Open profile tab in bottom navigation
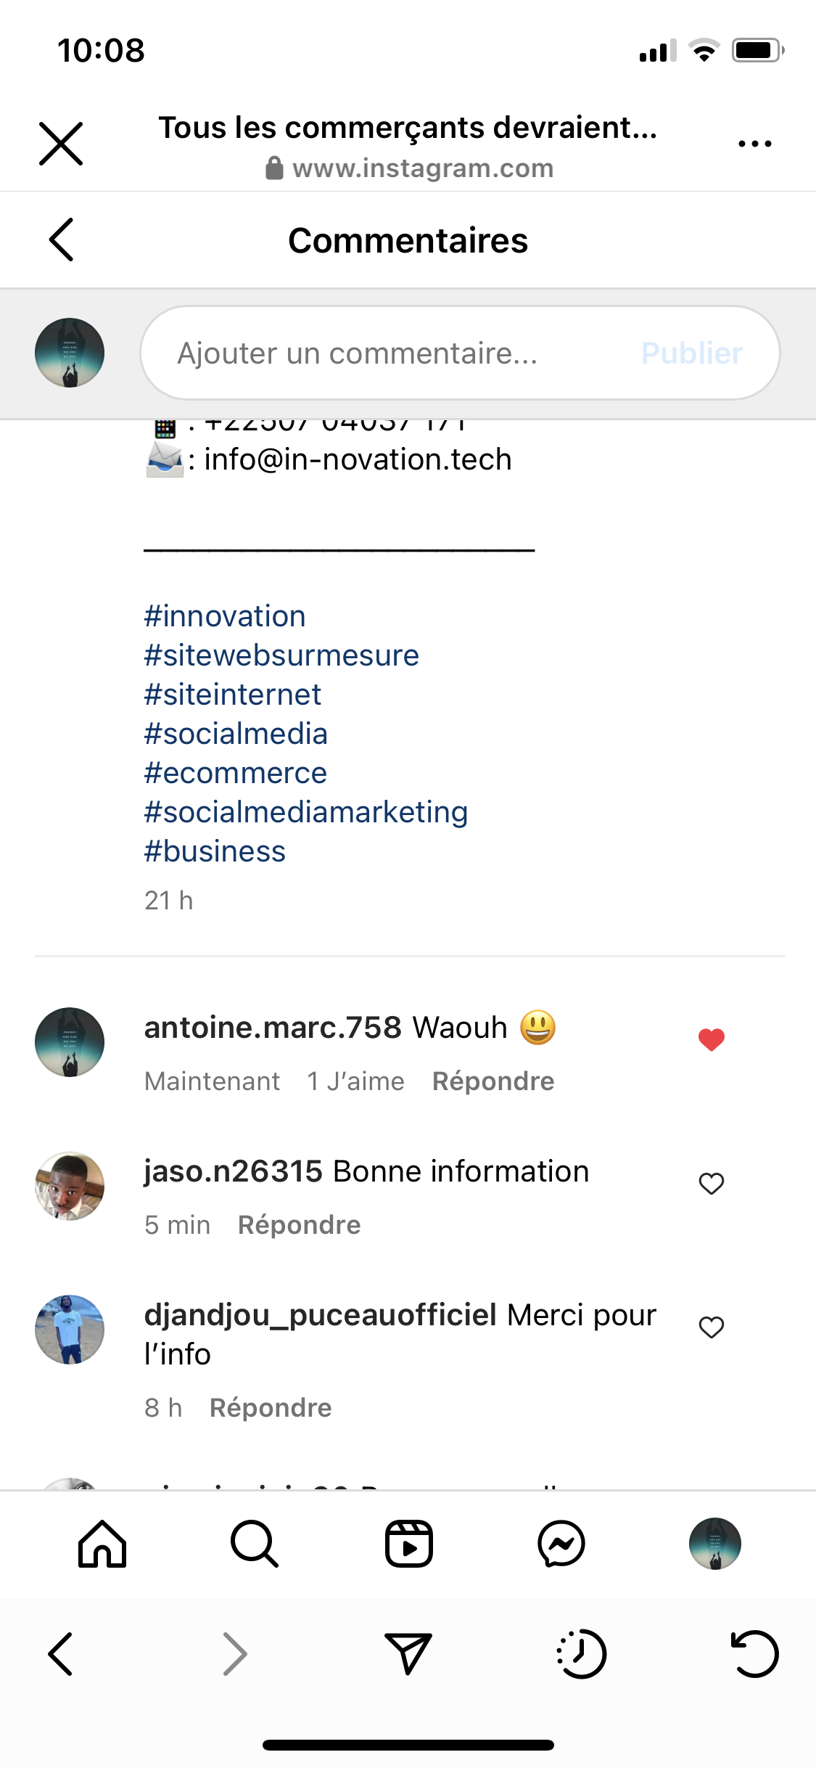816x1768 pixels. coord(714,1544)
